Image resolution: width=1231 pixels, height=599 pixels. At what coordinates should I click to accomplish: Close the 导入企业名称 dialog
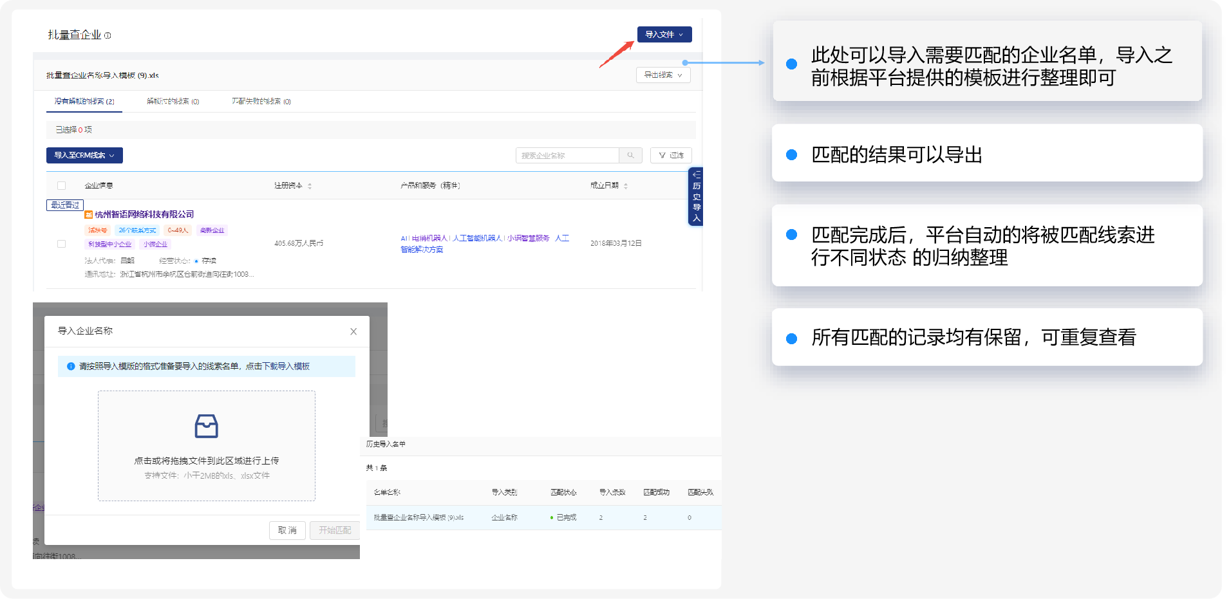click(x=353, y=331)
